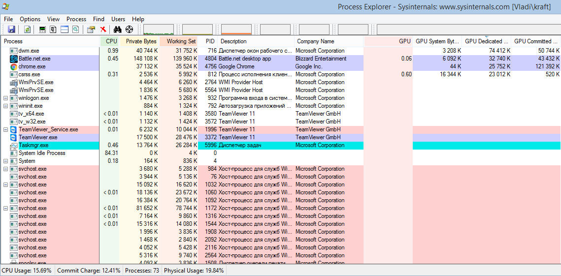The image size is (561, 276).
Task: Collapse the svchost.exe node with PID 984
Action: click(5, 169)
